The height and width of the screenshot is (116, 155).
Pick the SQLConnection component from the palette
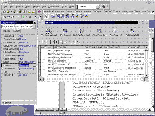tap(53, 16)
